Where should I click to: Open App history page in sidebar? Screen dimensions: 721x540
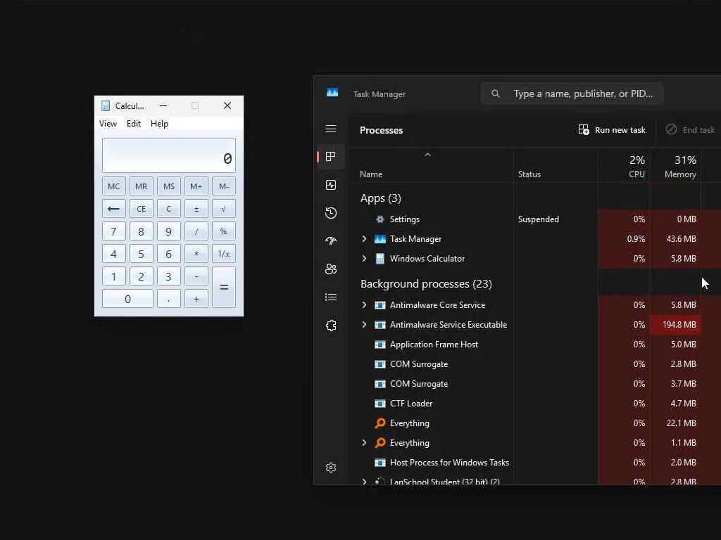pyautogui.click(x=331, y=213)
